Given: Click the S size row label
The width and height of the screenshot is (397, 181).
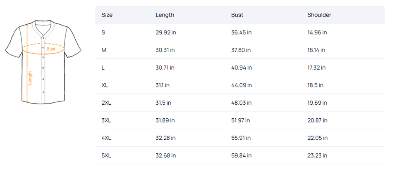Looking at the screenshot, I should click(103, 33).
